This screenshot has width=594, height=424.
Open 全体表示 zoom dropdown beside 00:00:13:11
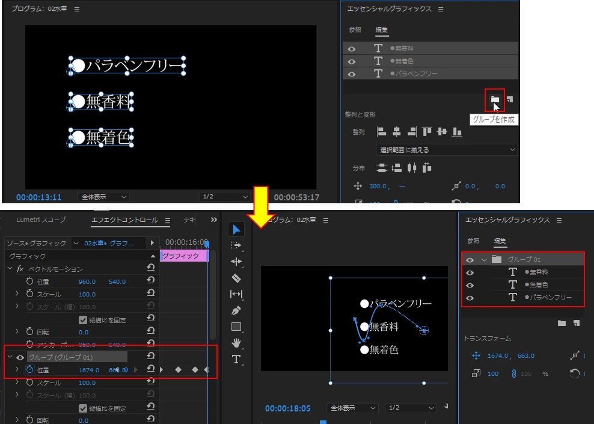[x=103, y=197]
